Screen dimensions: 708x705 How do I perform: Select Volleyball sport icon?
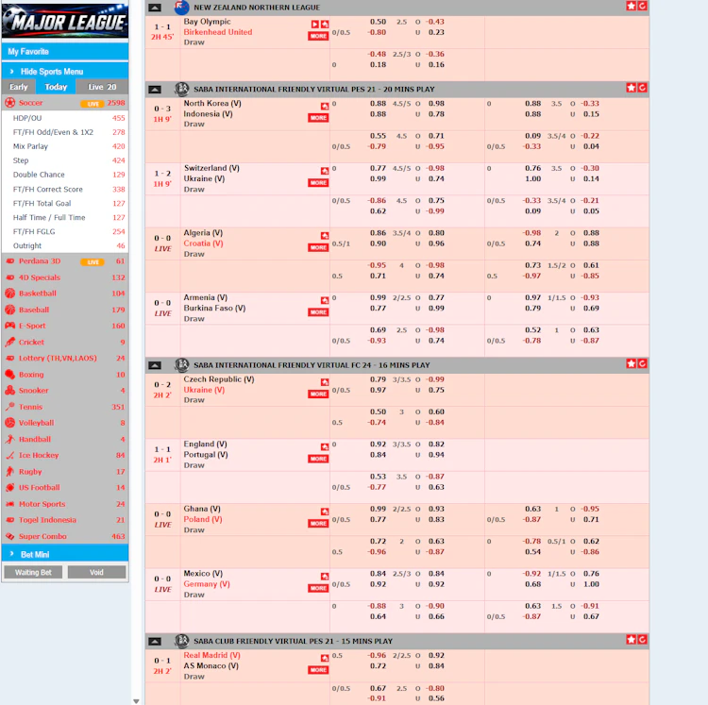[x=10, y=423]
